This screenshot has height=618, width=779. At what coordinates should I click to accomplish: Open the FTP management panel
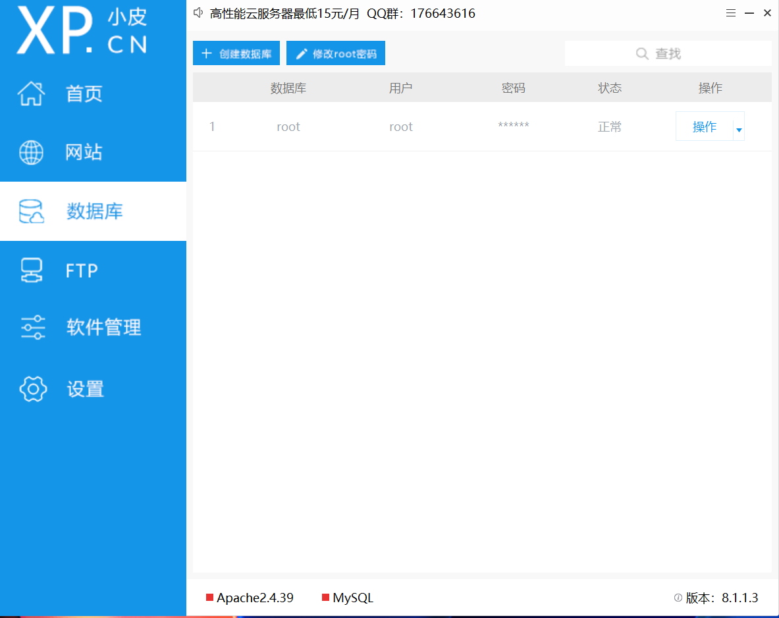click(80, 270)
